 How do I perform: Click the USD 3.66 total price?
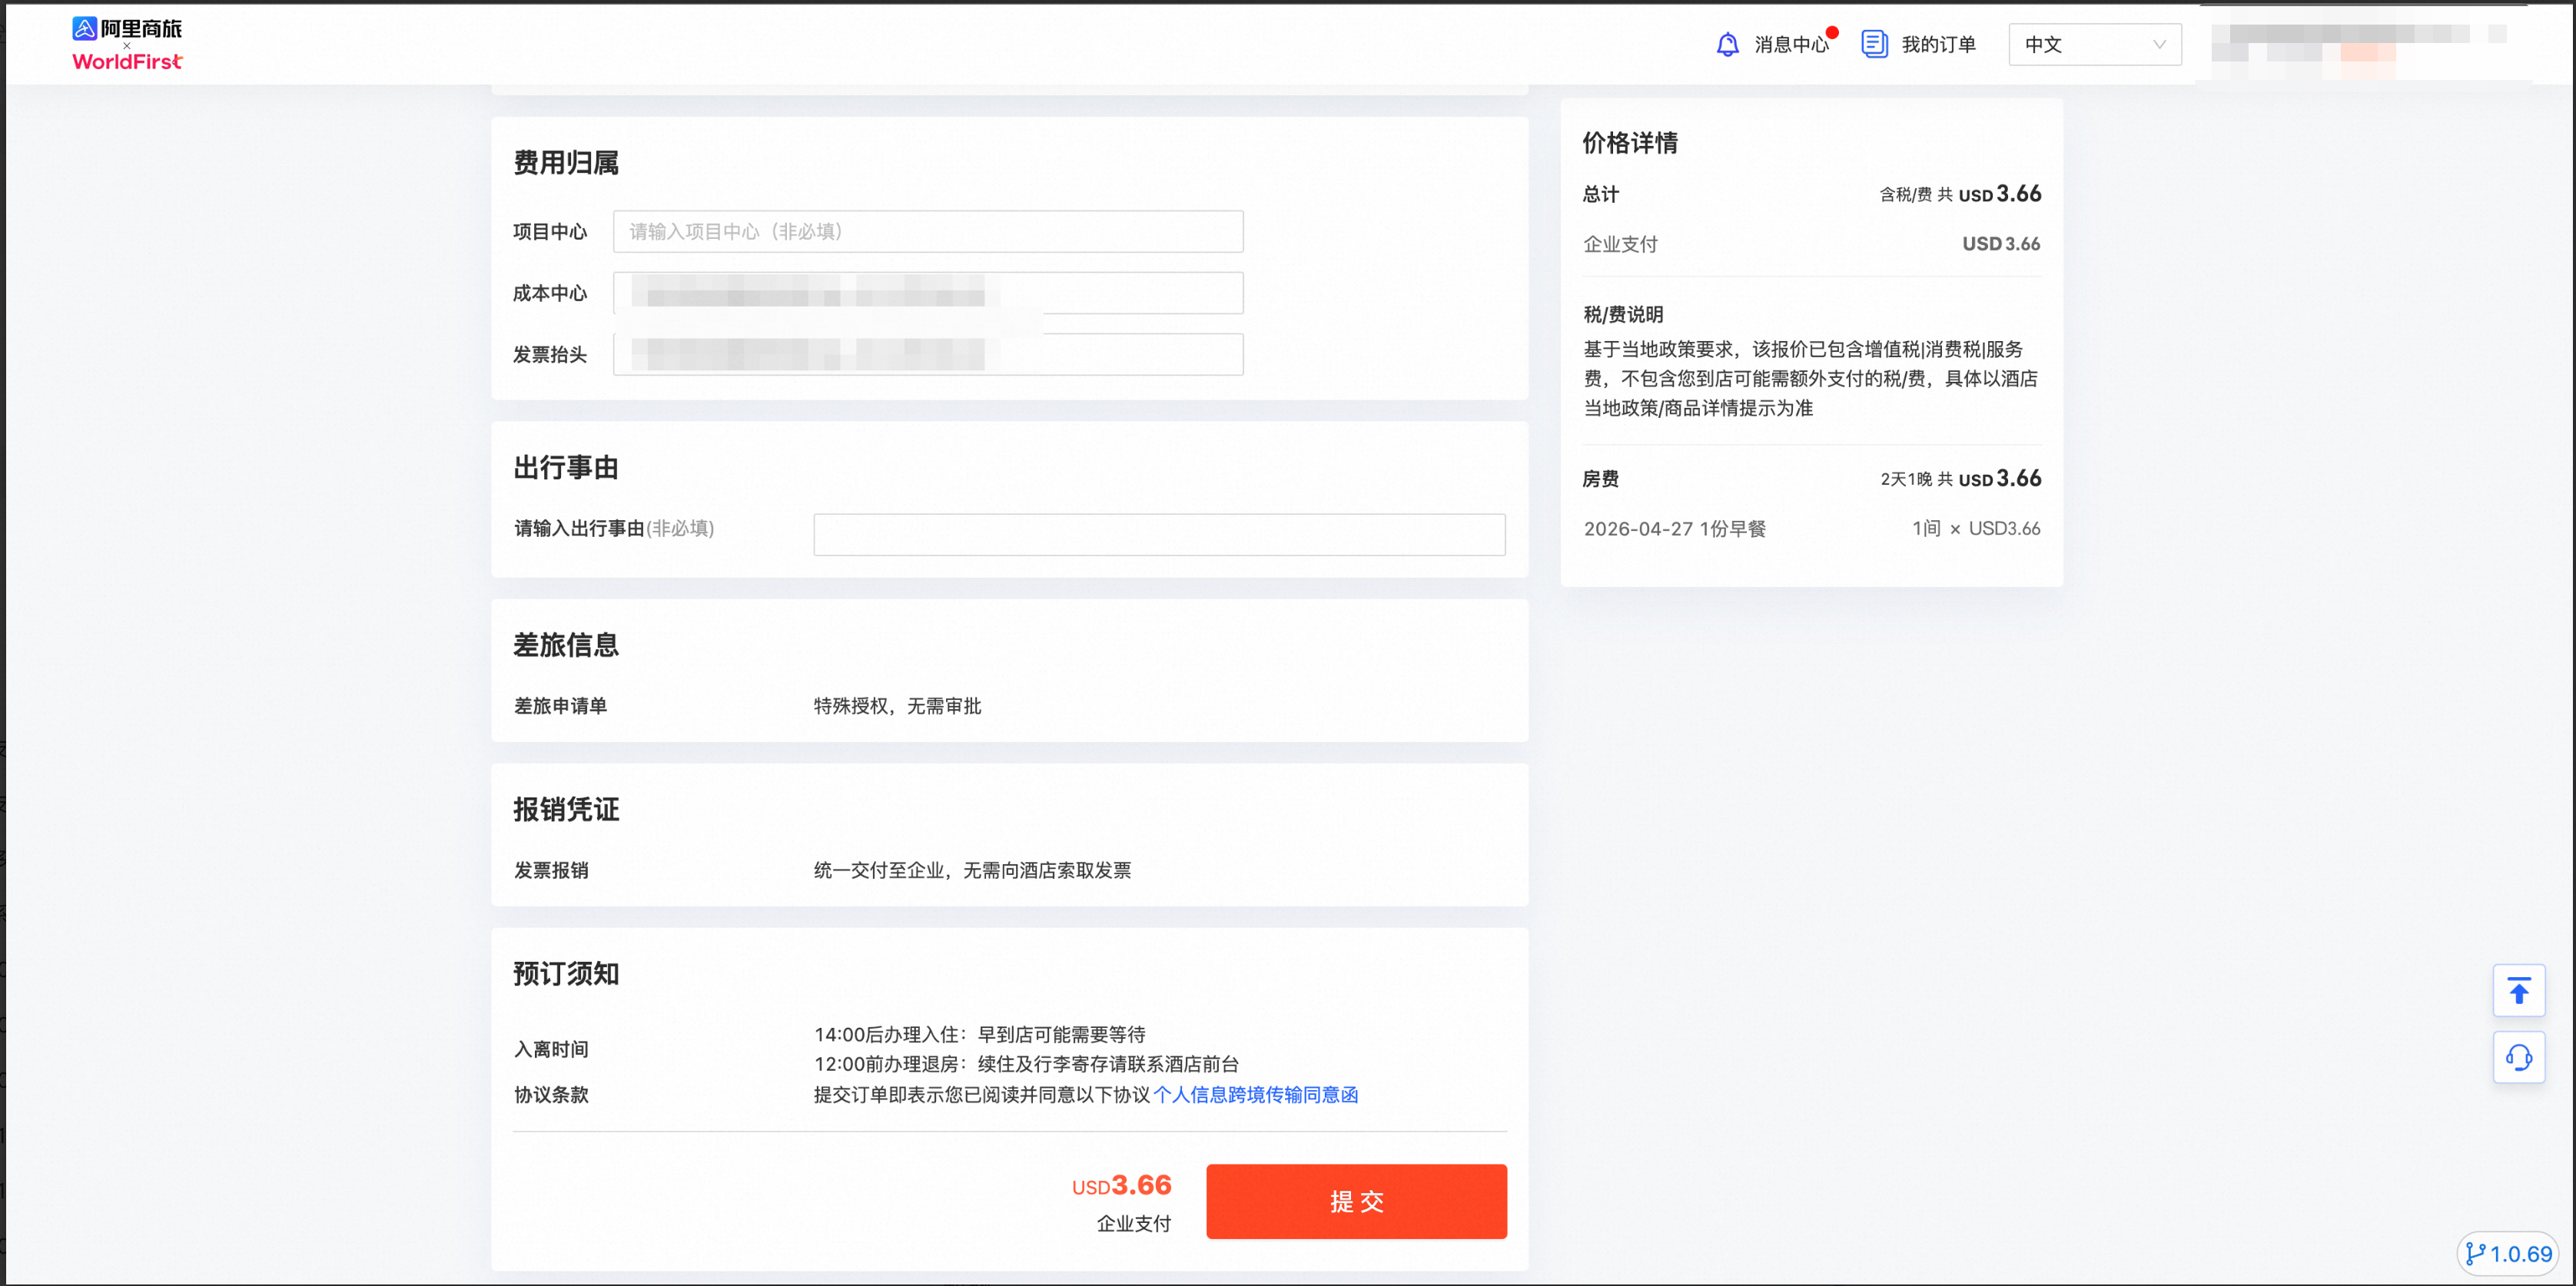point(1999,194)
